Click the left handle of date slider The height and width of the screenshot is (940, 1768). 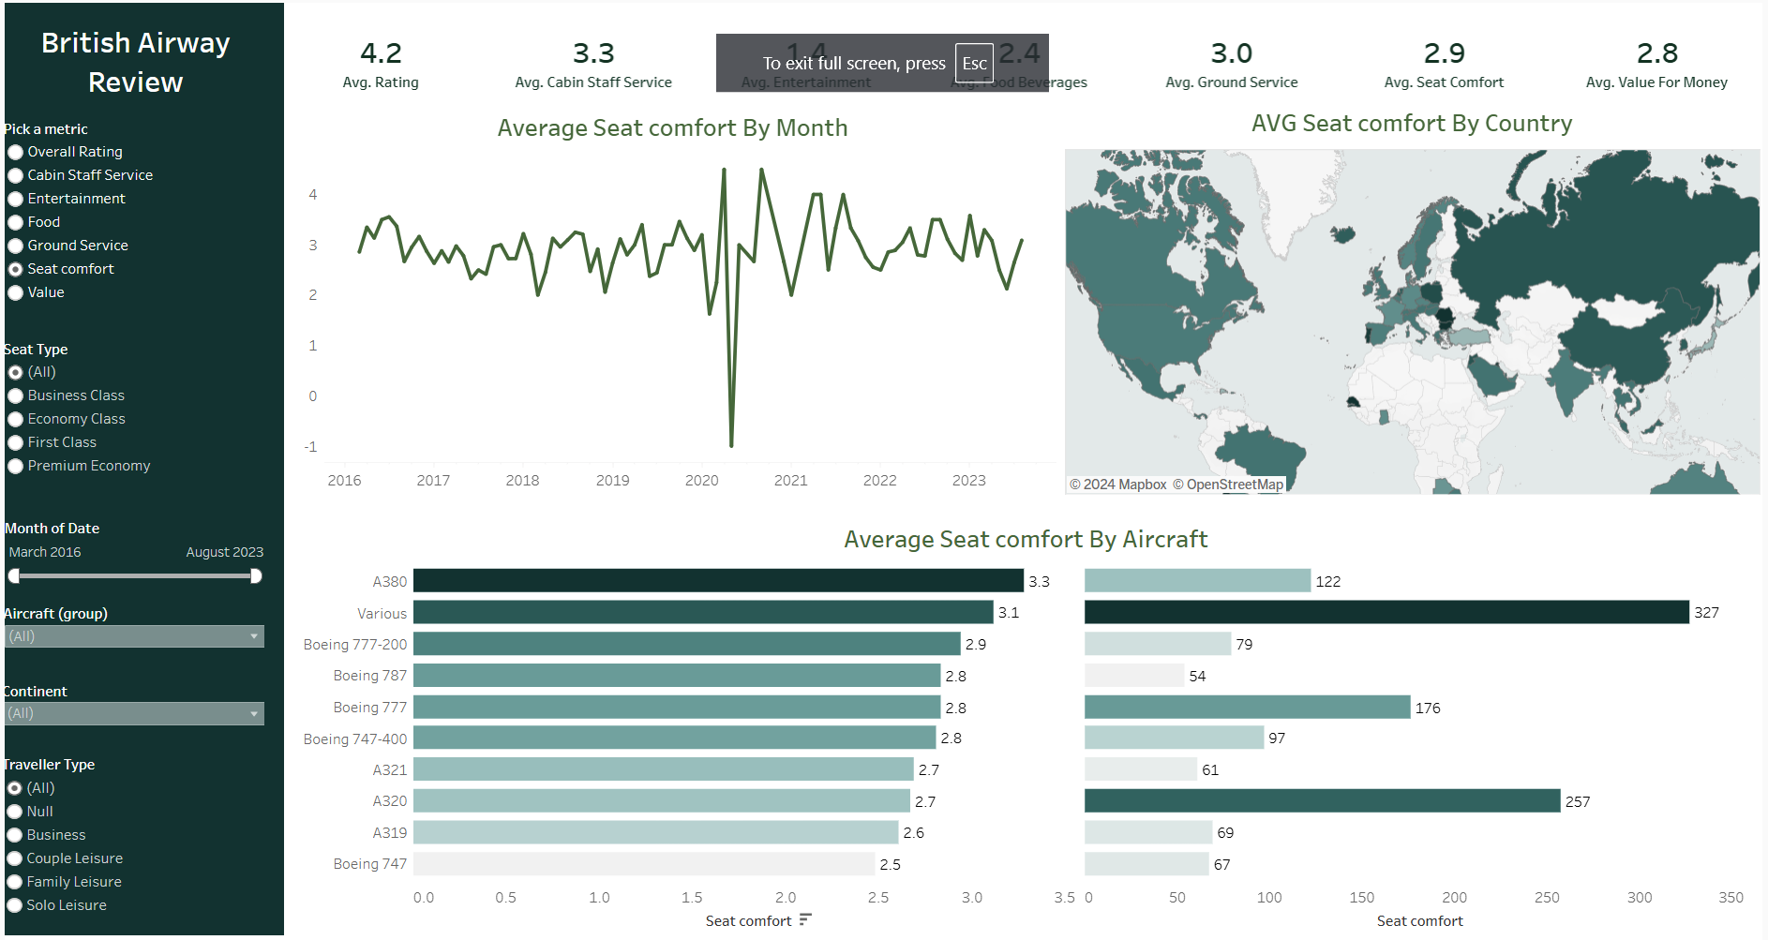point(14,576)
